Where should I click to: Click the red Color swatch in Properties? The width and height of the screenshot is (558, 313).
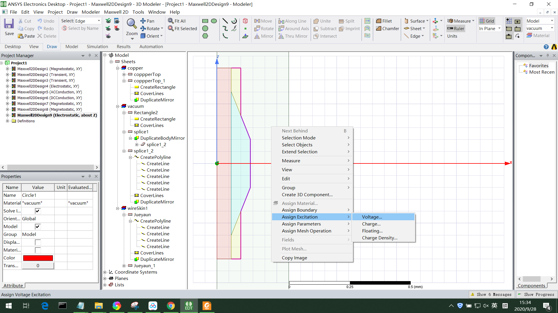38,258
